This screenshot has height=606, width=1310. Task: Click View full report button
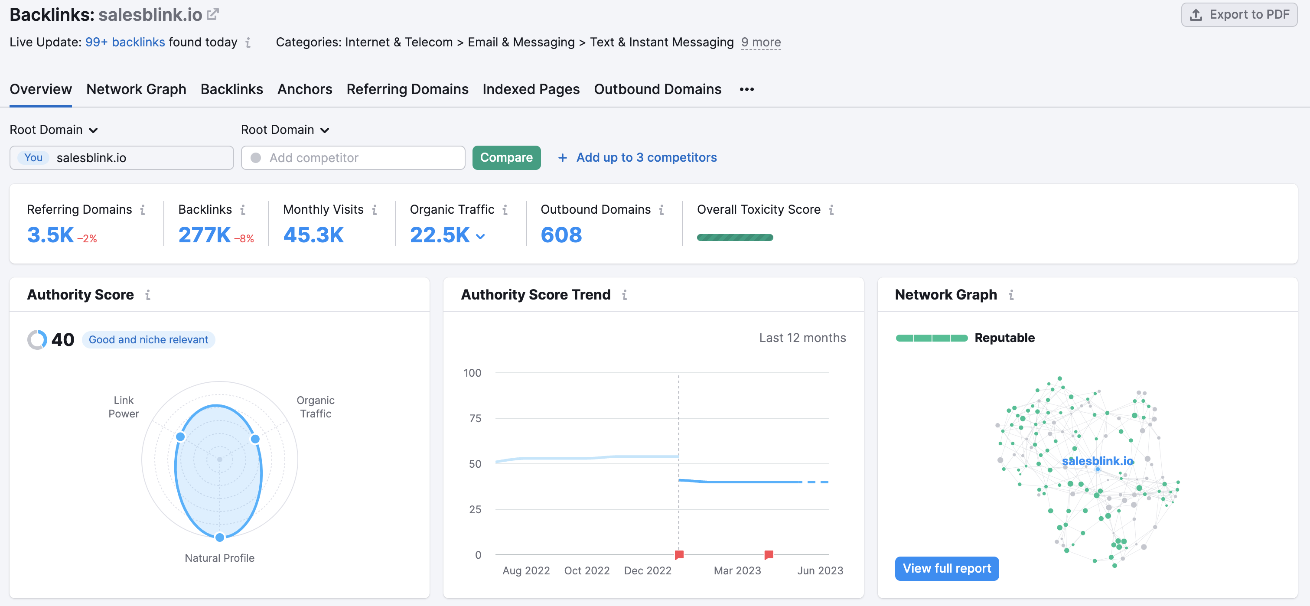946,568
